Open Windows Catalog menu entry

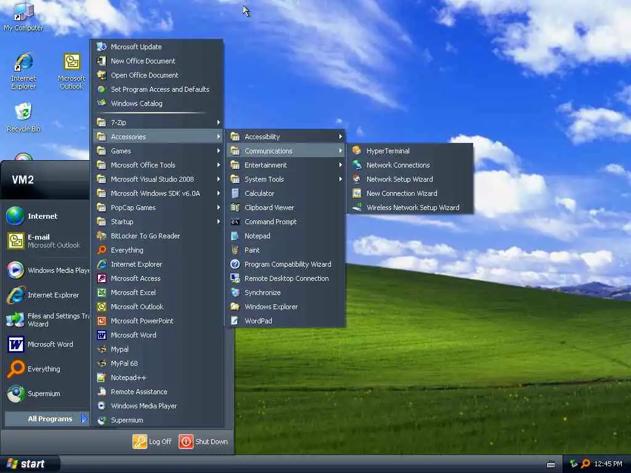pos(158,103)
